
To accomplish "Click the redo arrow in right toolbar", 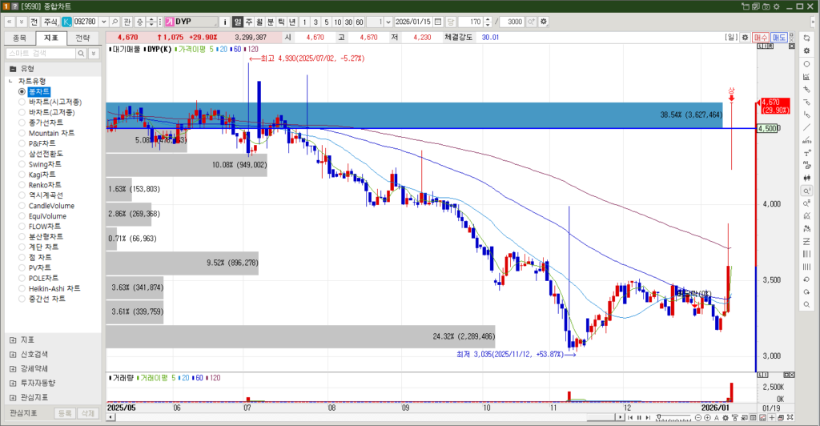I will pos(806,292).
